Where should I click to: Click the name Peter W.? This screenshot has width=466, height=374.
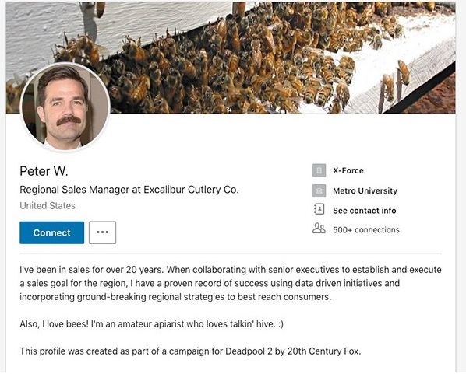(44, 171)
